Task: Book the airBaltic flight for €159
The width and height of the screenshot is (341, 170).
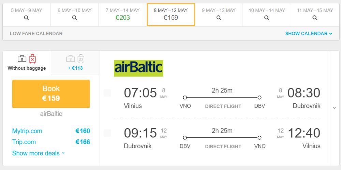Action: (51, 94)
